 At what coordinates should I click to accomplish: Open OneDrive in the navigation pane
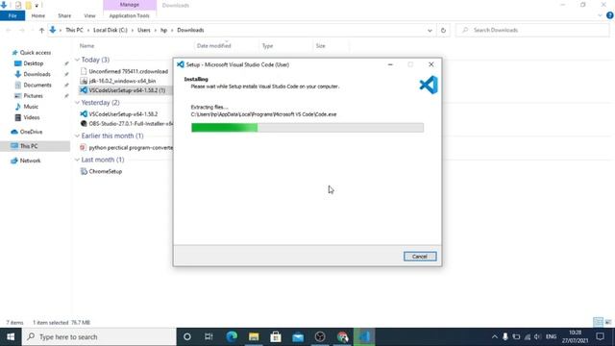27,132
